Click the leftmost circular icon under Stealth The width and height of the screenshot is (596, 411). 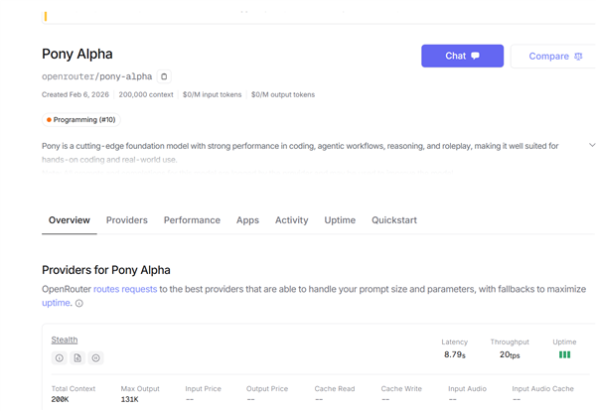tap(60, 357)
